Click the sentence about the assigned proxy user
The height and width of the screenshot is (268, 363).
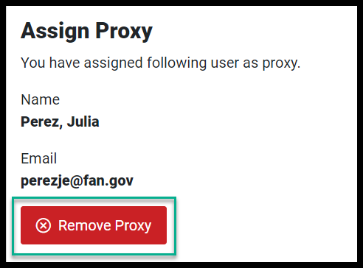(x=161, y=63)
